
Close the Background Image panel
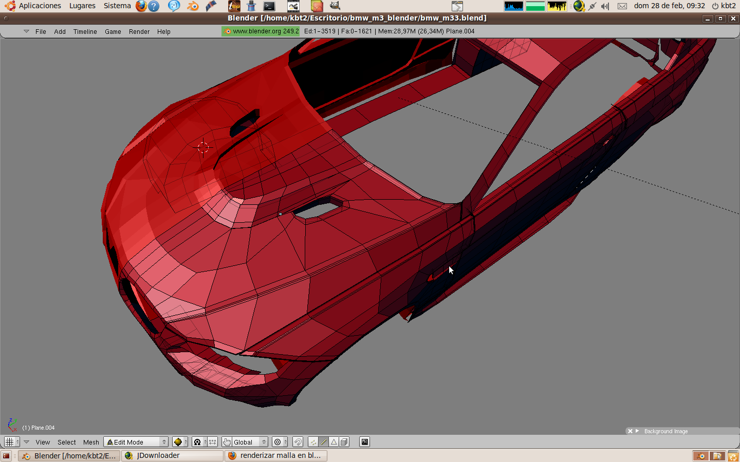630,431
